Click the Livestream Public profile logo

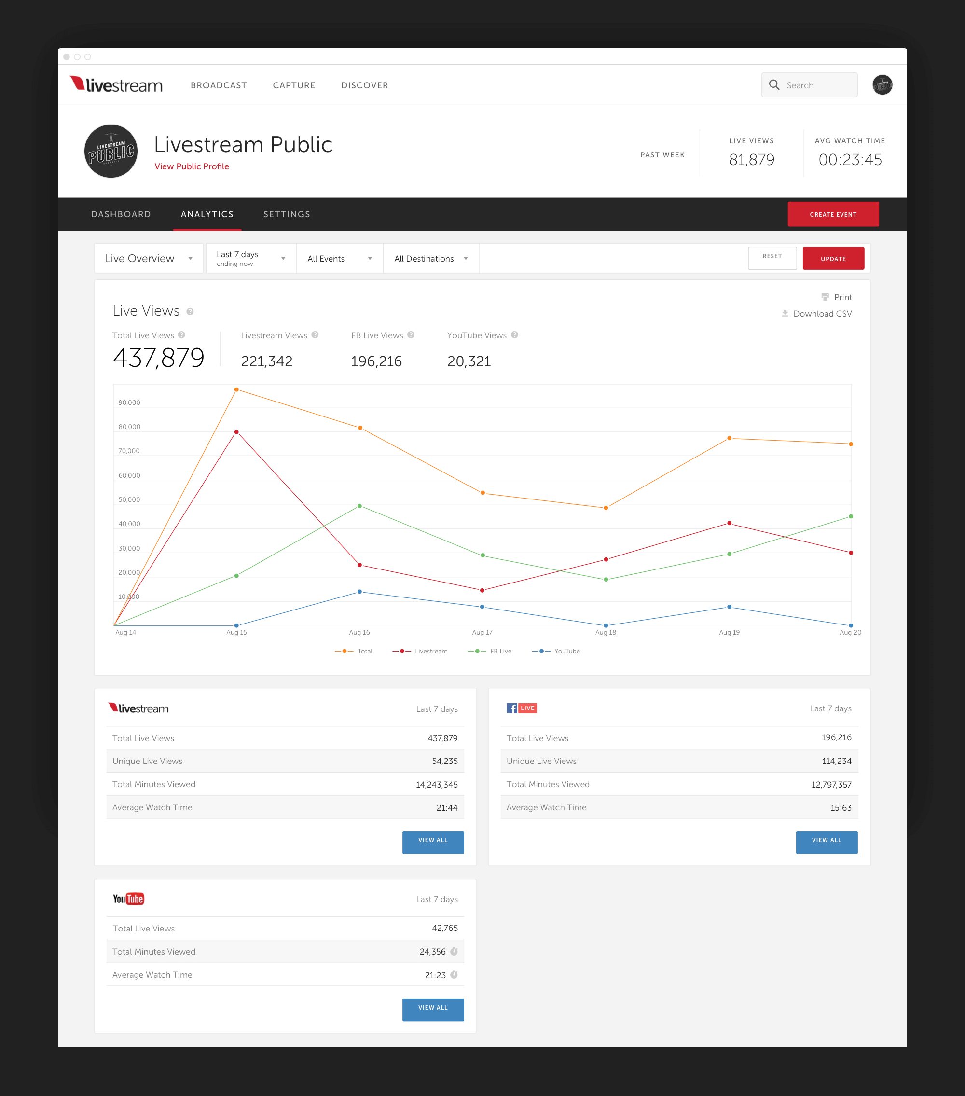pyautogui.click(x=111, y=151)
